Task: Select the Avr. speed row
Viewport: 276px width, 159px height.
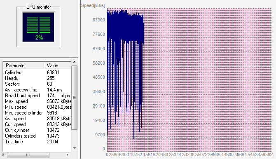Action: coord(37,119)
